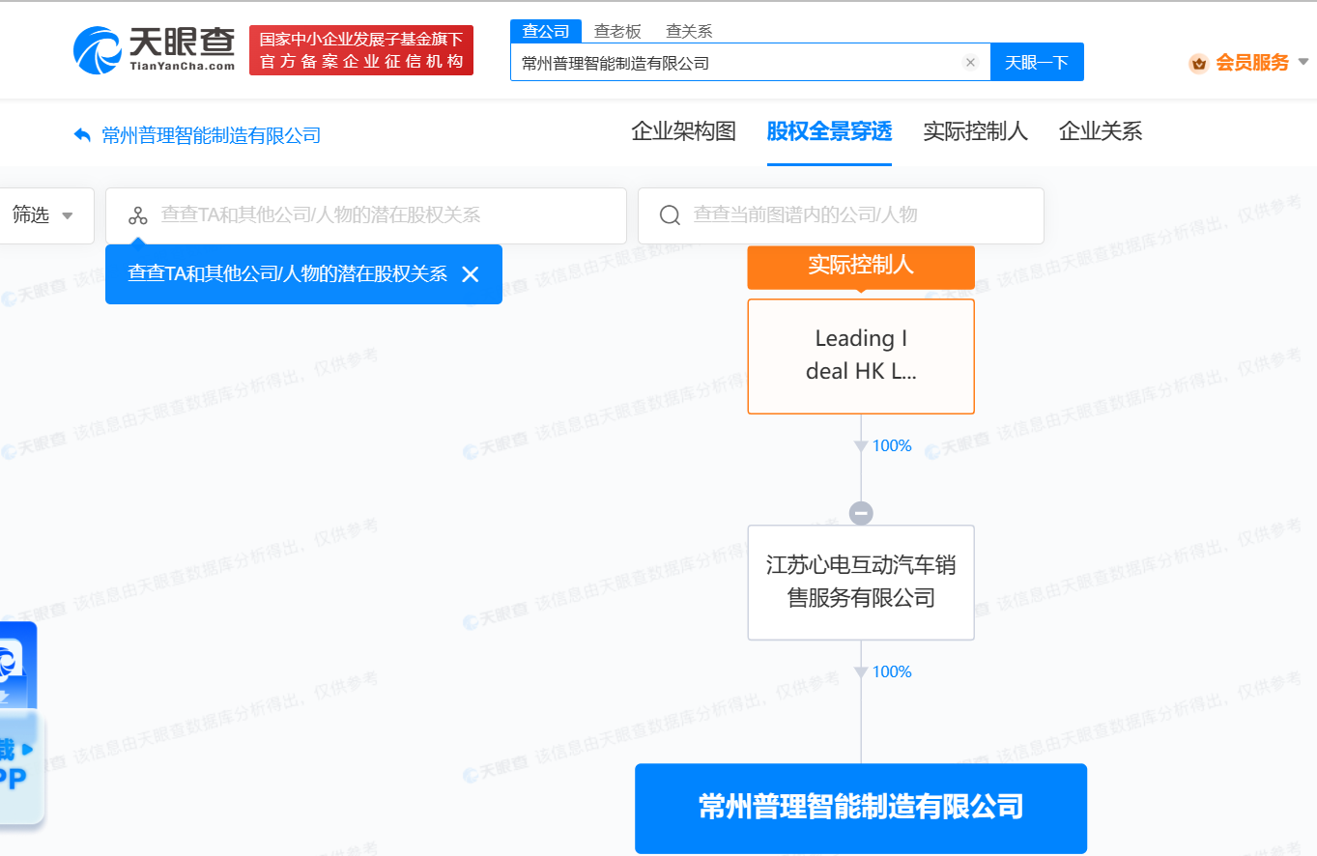Image resolution: width=1317 pixels, height=856 pixels.
Task: Click the member crown icon
Action: coord(1198,64)
